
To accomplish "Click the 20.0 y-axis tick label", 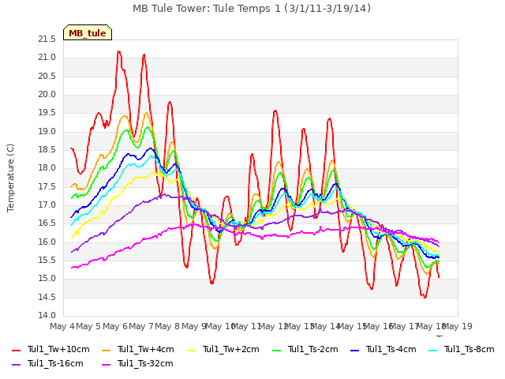I will (x=47, y=95).
